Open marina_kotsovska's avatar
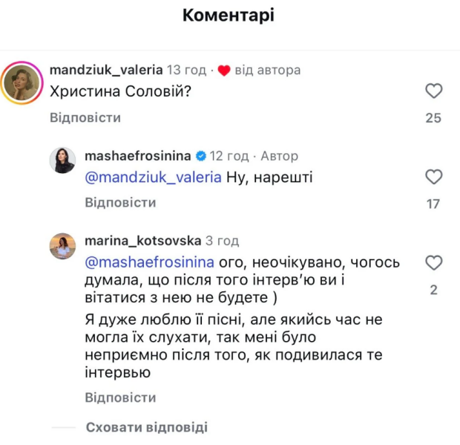 [62, 245]
